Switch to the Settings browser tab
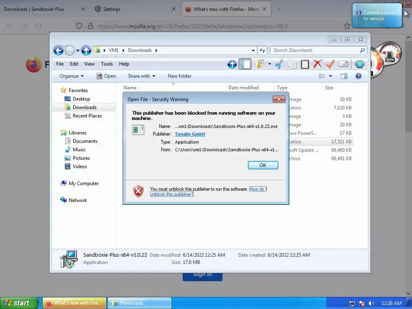 tap(134, 9)
